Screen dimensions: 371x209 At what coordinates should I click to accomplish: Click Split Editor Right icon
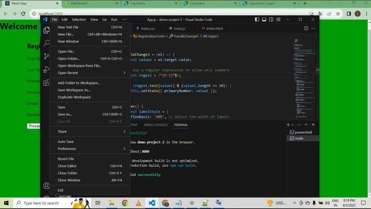[x=306, y=28]
